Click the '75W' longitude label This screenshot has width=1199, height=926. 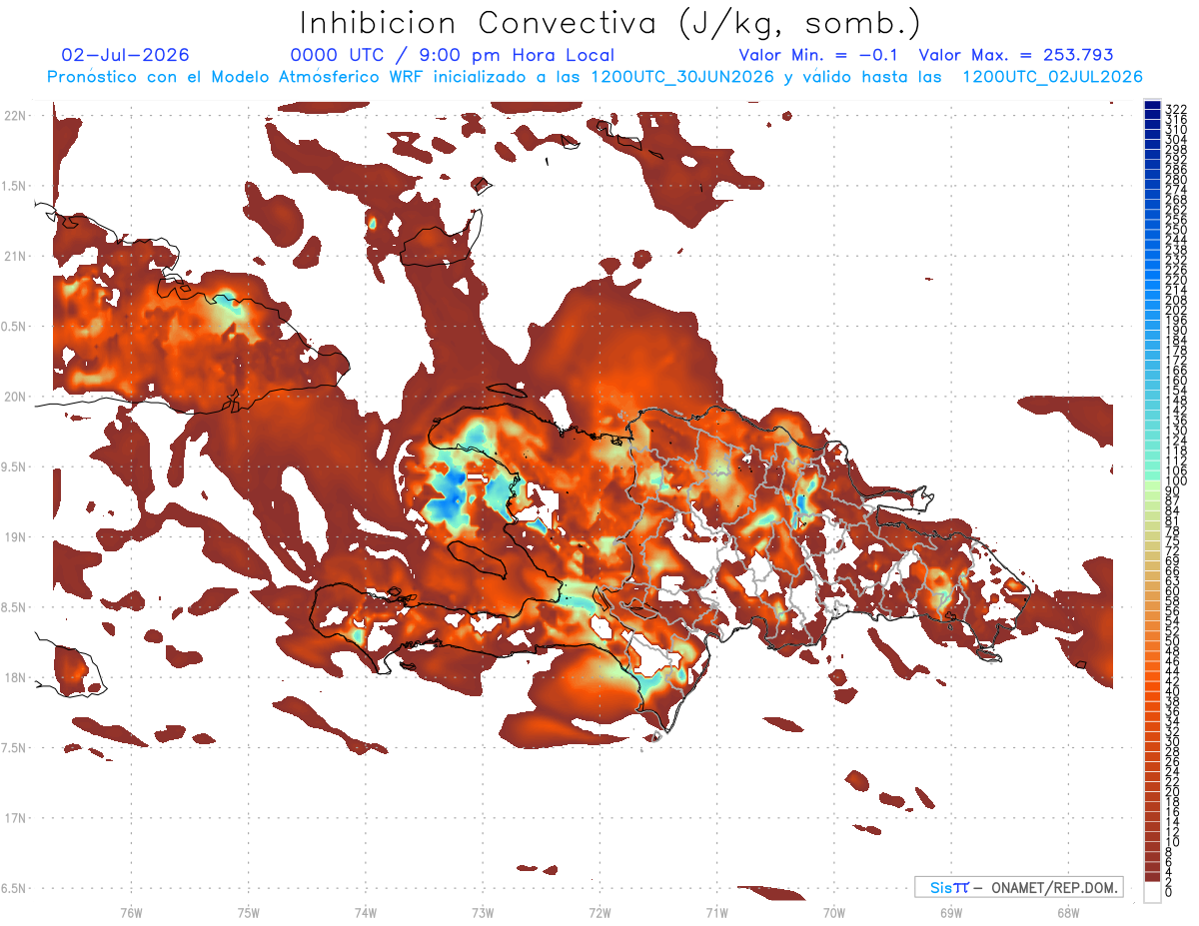(248, 912)
